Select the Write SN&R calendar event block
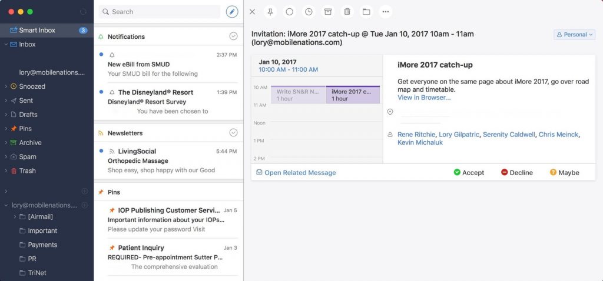 [x=298, y=95]
